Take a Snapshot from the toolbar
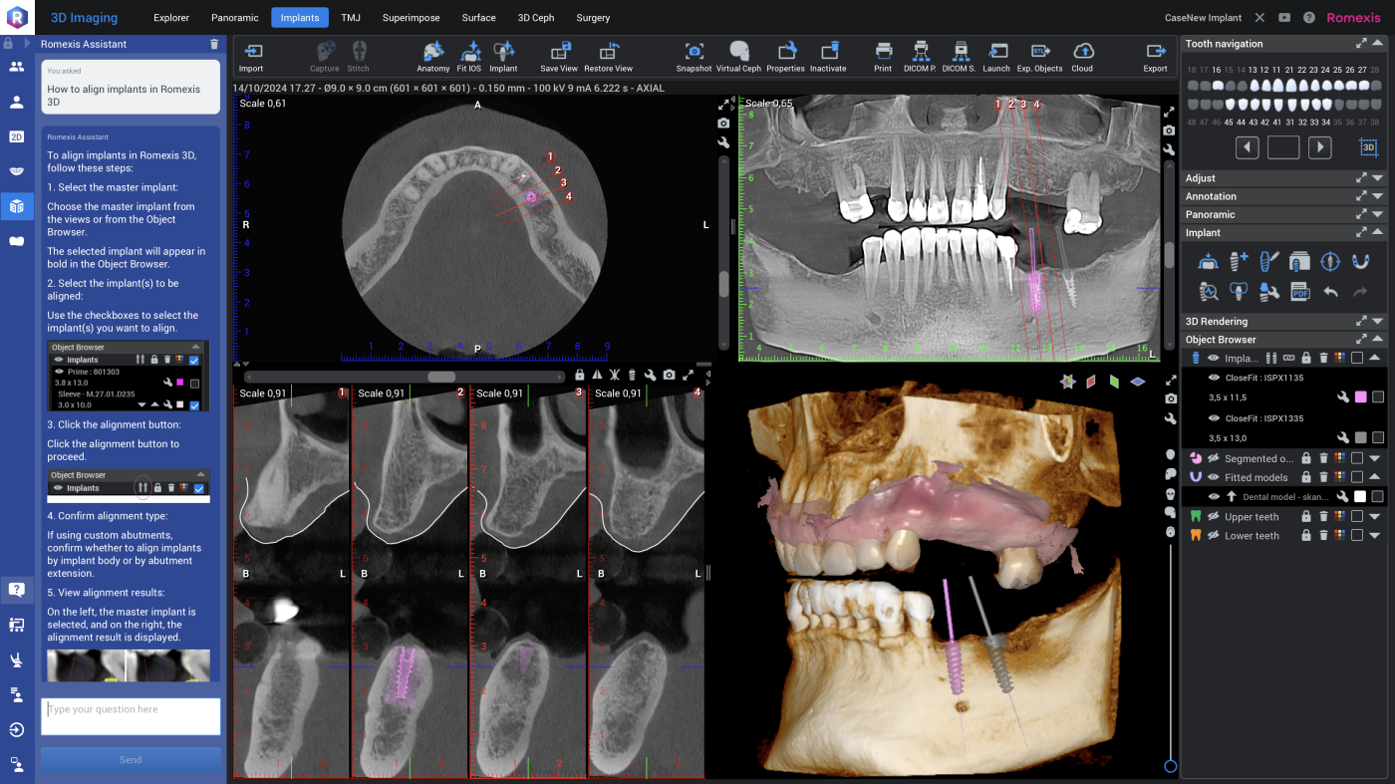1395x784 pixels. (694, 56)
